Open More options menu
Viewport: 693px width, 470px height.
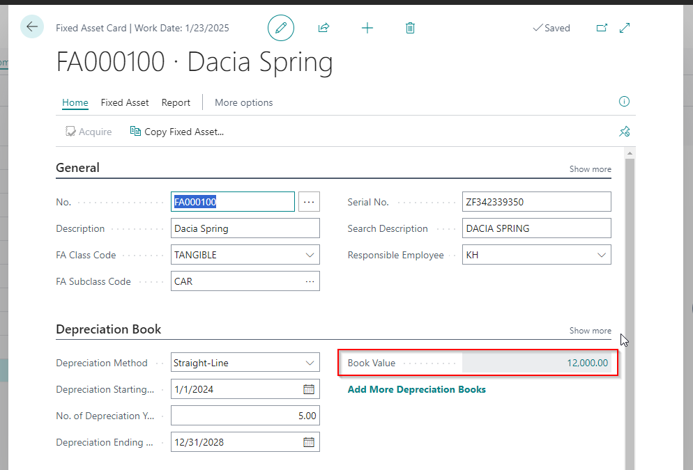pyautogui.click(x=243, y=102)
